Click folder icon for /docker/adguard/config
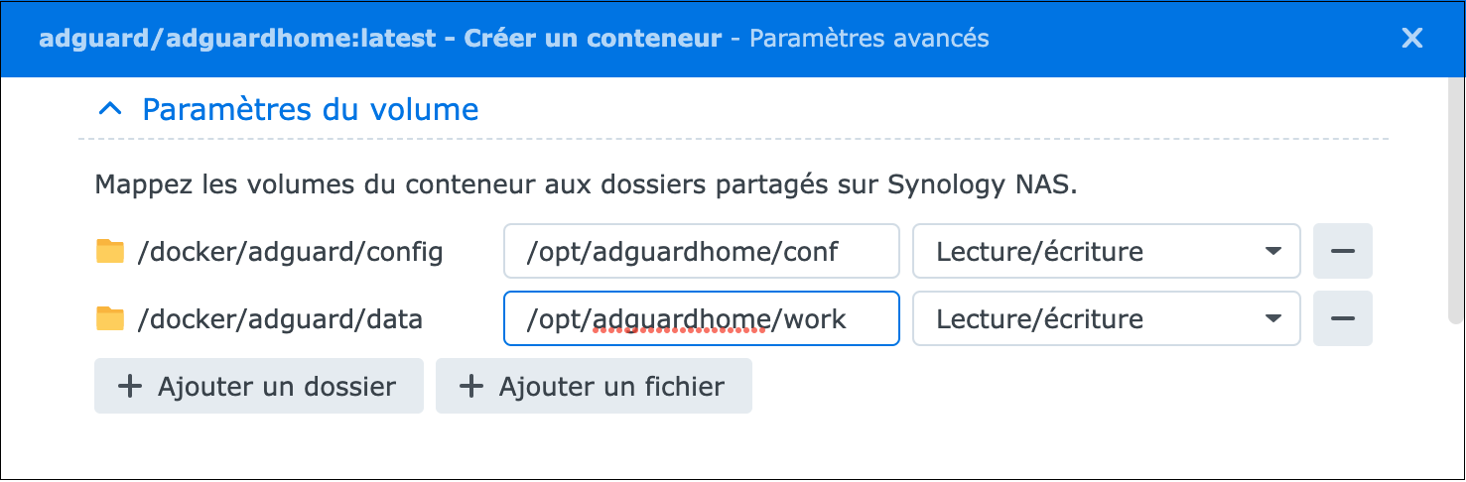The width and height of the screenshot is (1466, 482). pos(110,251)
